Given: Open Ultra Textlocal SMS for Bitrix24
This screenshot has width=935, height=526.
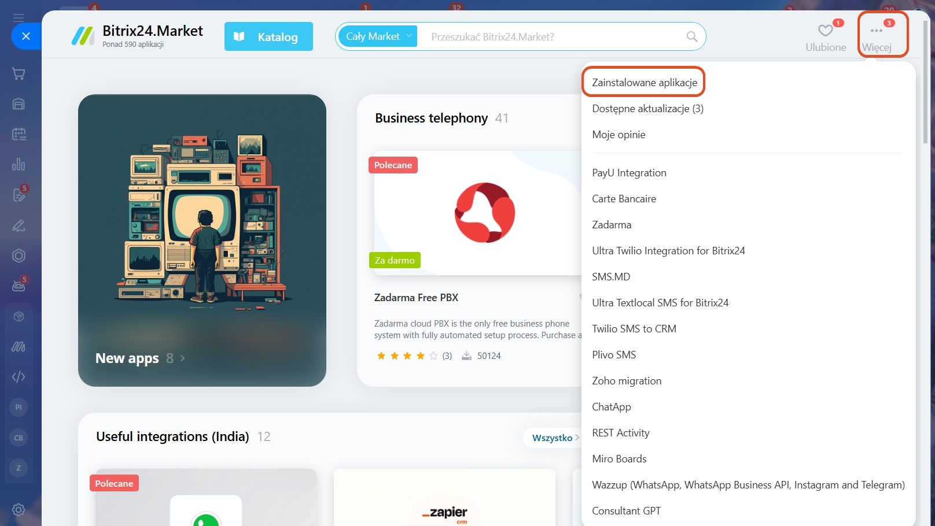Looking at the screenshot, I should click(x=660, y=302).
